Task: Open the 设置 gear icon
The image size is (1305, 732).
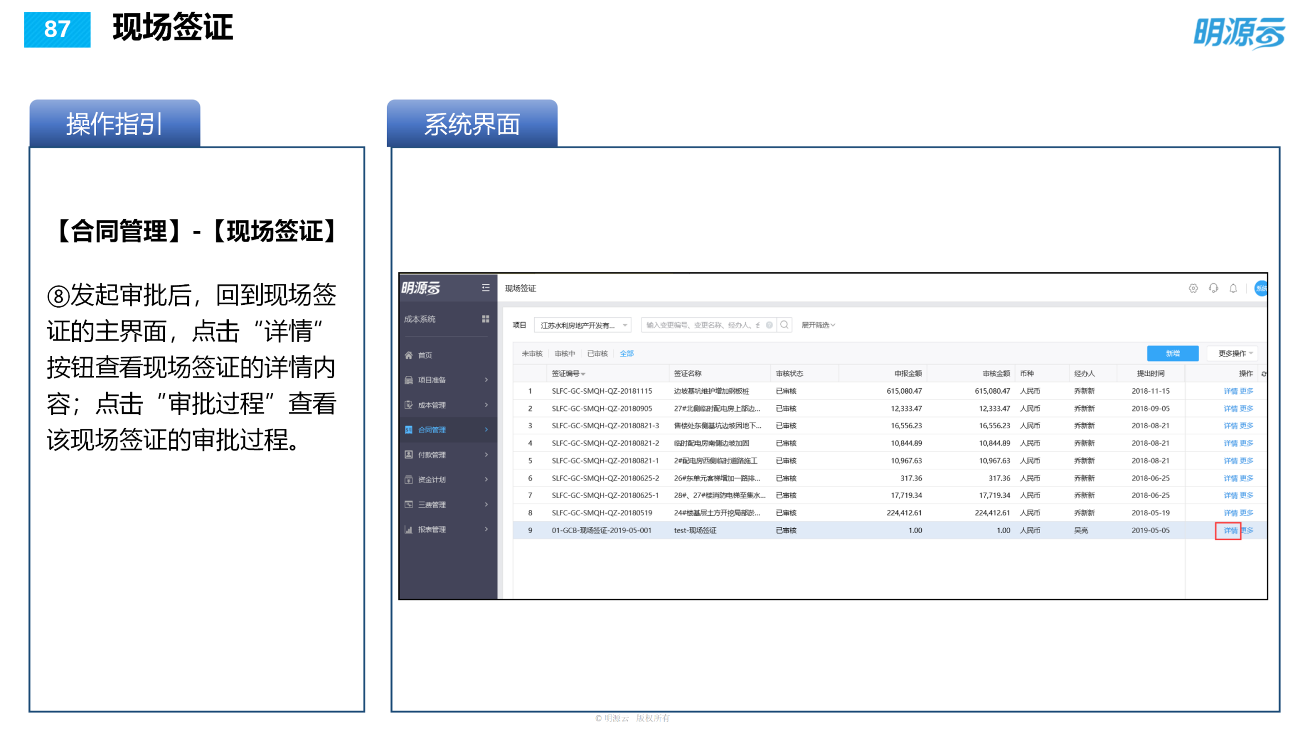Action: click(x=1192, y=288)
